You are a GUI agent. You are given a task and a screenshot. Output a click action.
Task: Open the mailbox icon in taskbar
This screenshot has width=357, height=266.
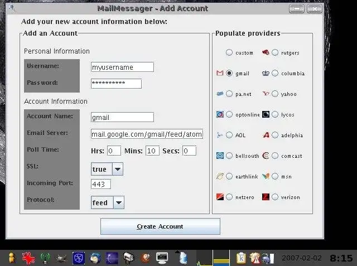pyautogui.click(x=129, y=258)
